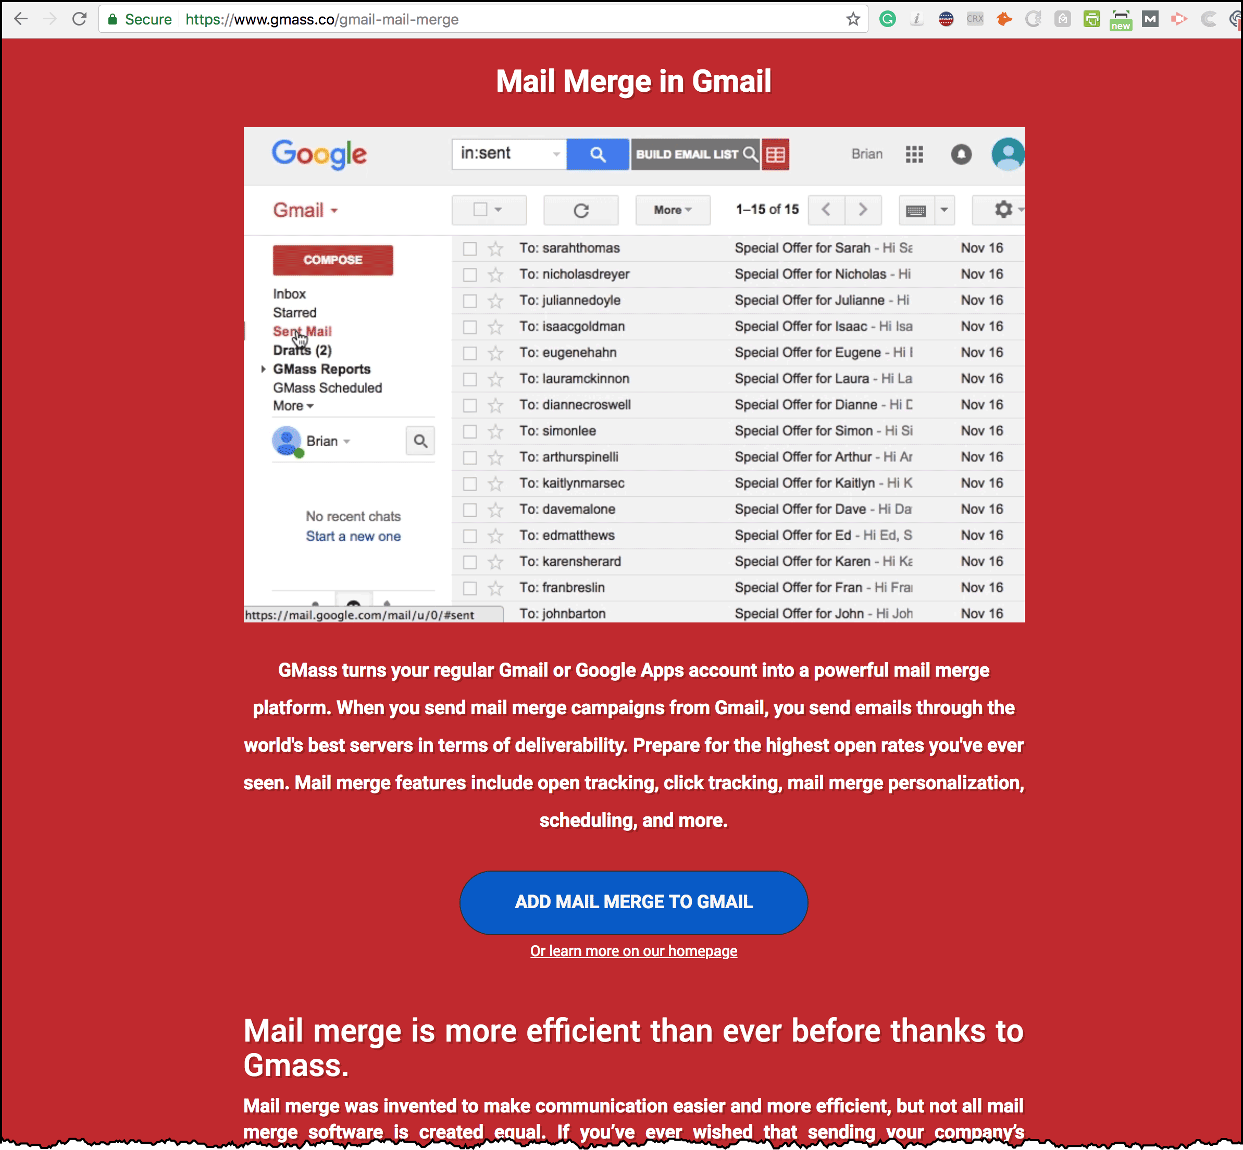Screen dimensions: 1243x1150
Task: Click the browser back arrow
Action: click(x=20, y=19)
